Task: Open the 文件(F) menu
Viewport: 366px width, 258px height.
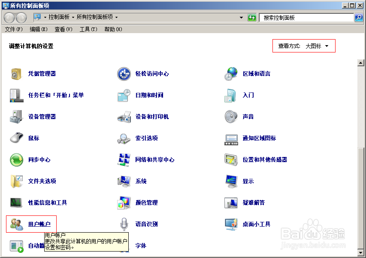Action: (x=14, y=29)
